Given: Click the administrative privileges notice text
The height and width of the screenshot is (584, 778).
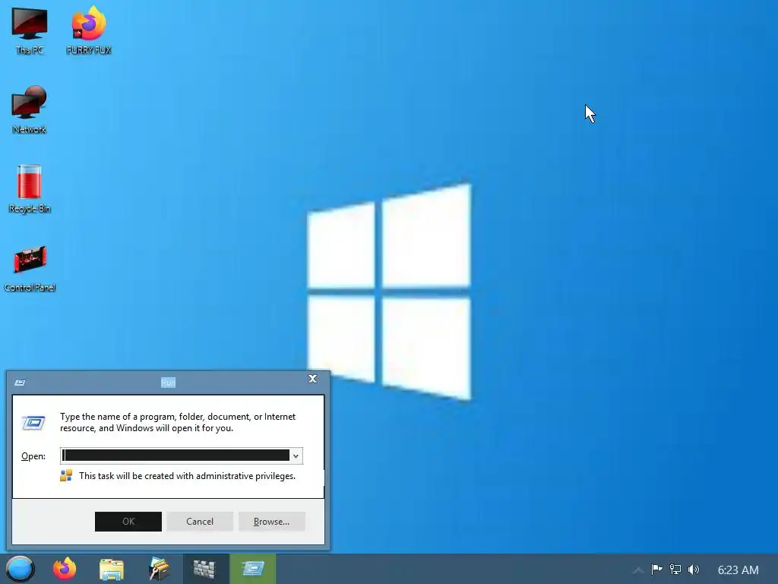Looking at the screenshot, I should coord(187,476).
